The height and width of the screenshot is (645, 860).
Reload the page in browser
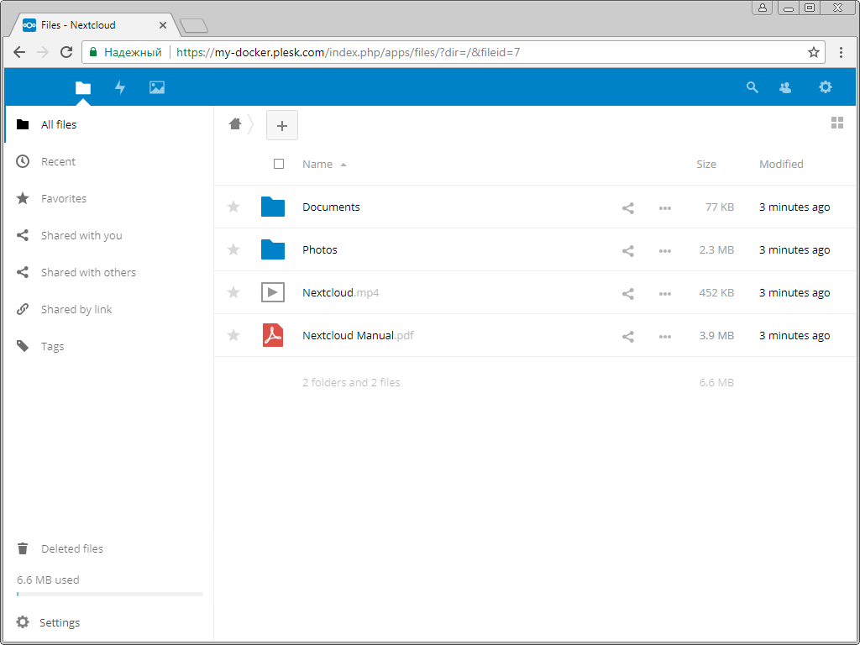pyautogui.click(x=66, y=52)
